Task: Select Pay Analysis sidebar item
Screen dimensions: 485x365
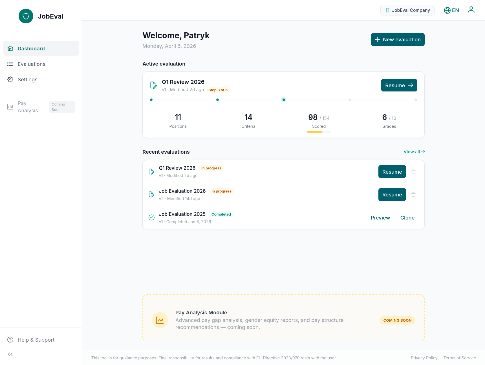Action: (41, 107)
